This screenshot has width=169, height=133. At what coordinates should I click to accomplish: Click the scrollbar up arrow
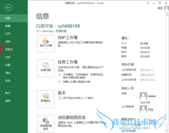[x=167, y=14]
